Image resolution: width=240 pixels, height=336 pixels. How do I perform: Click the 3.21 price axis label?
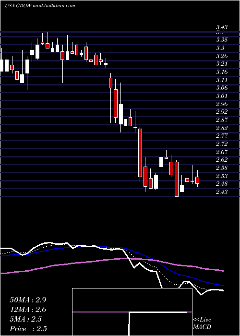pyautogui.click(x=222, y=64)
